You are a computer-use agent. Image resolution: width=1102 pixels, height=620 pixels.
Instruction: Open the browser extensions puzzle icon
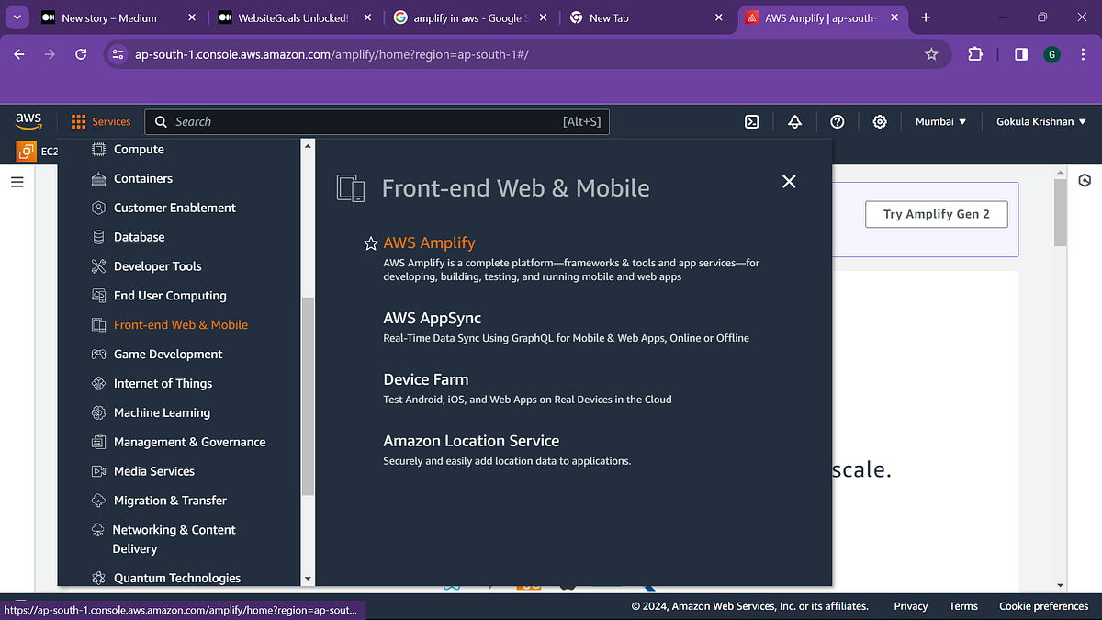974,54
